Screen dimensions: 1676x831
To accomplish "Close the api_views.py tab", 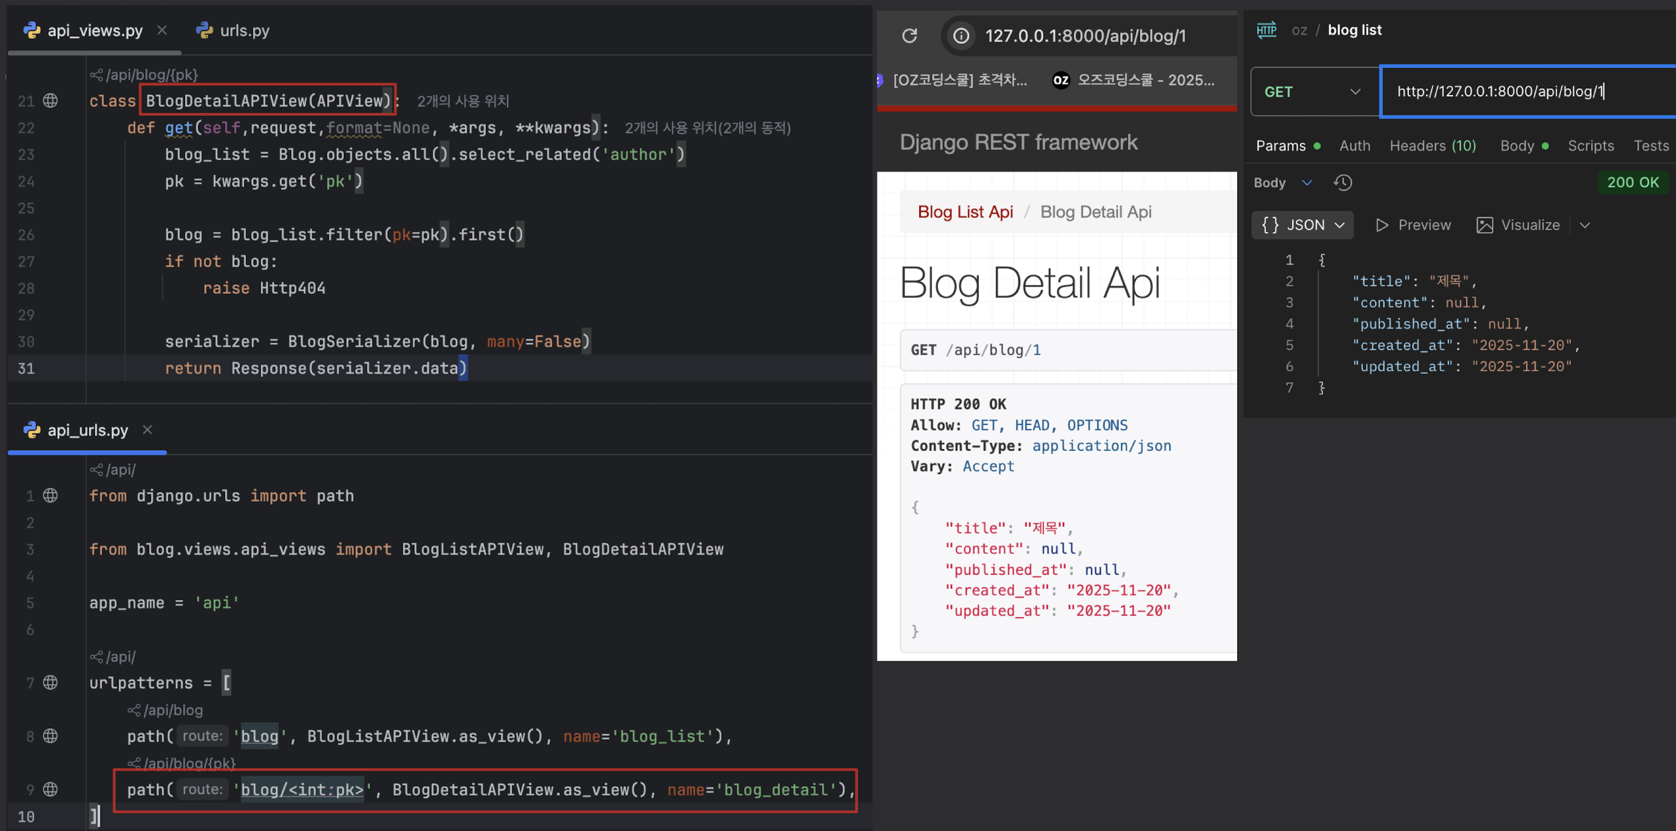I will (162, 30).
